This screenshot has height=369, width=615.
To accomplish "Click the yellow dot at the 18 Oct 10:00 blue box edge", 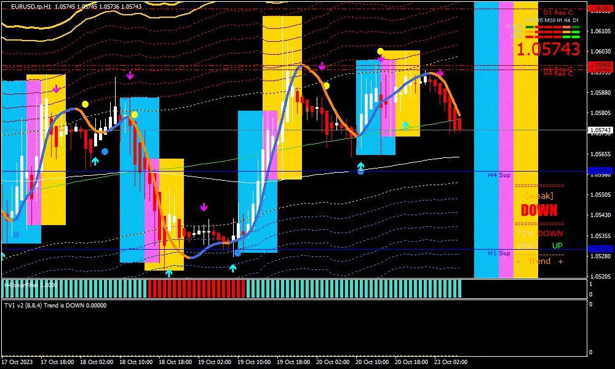I will tap(135, 115).
